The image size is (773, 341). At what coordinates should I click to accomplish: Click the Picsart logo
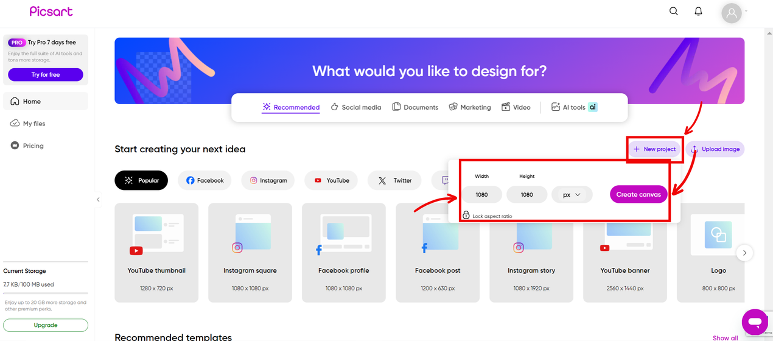point(51,12)
